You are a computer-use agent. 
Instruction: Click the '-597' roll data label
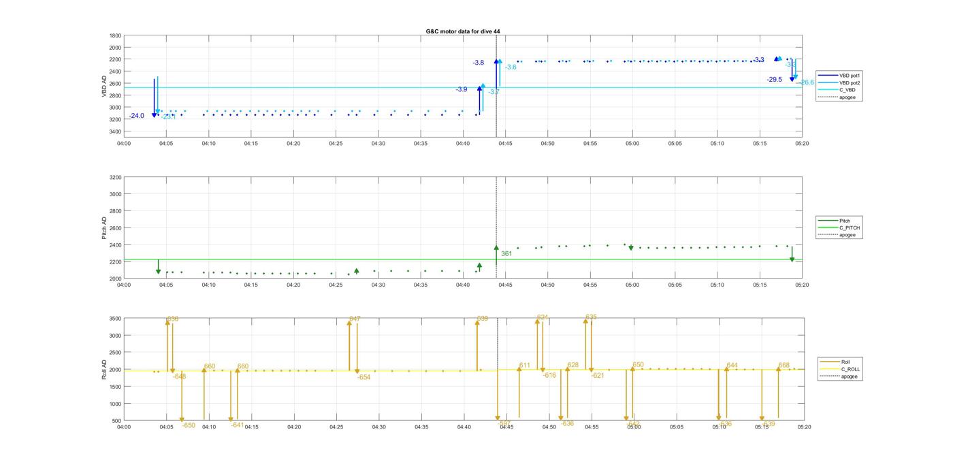[504, 423]
